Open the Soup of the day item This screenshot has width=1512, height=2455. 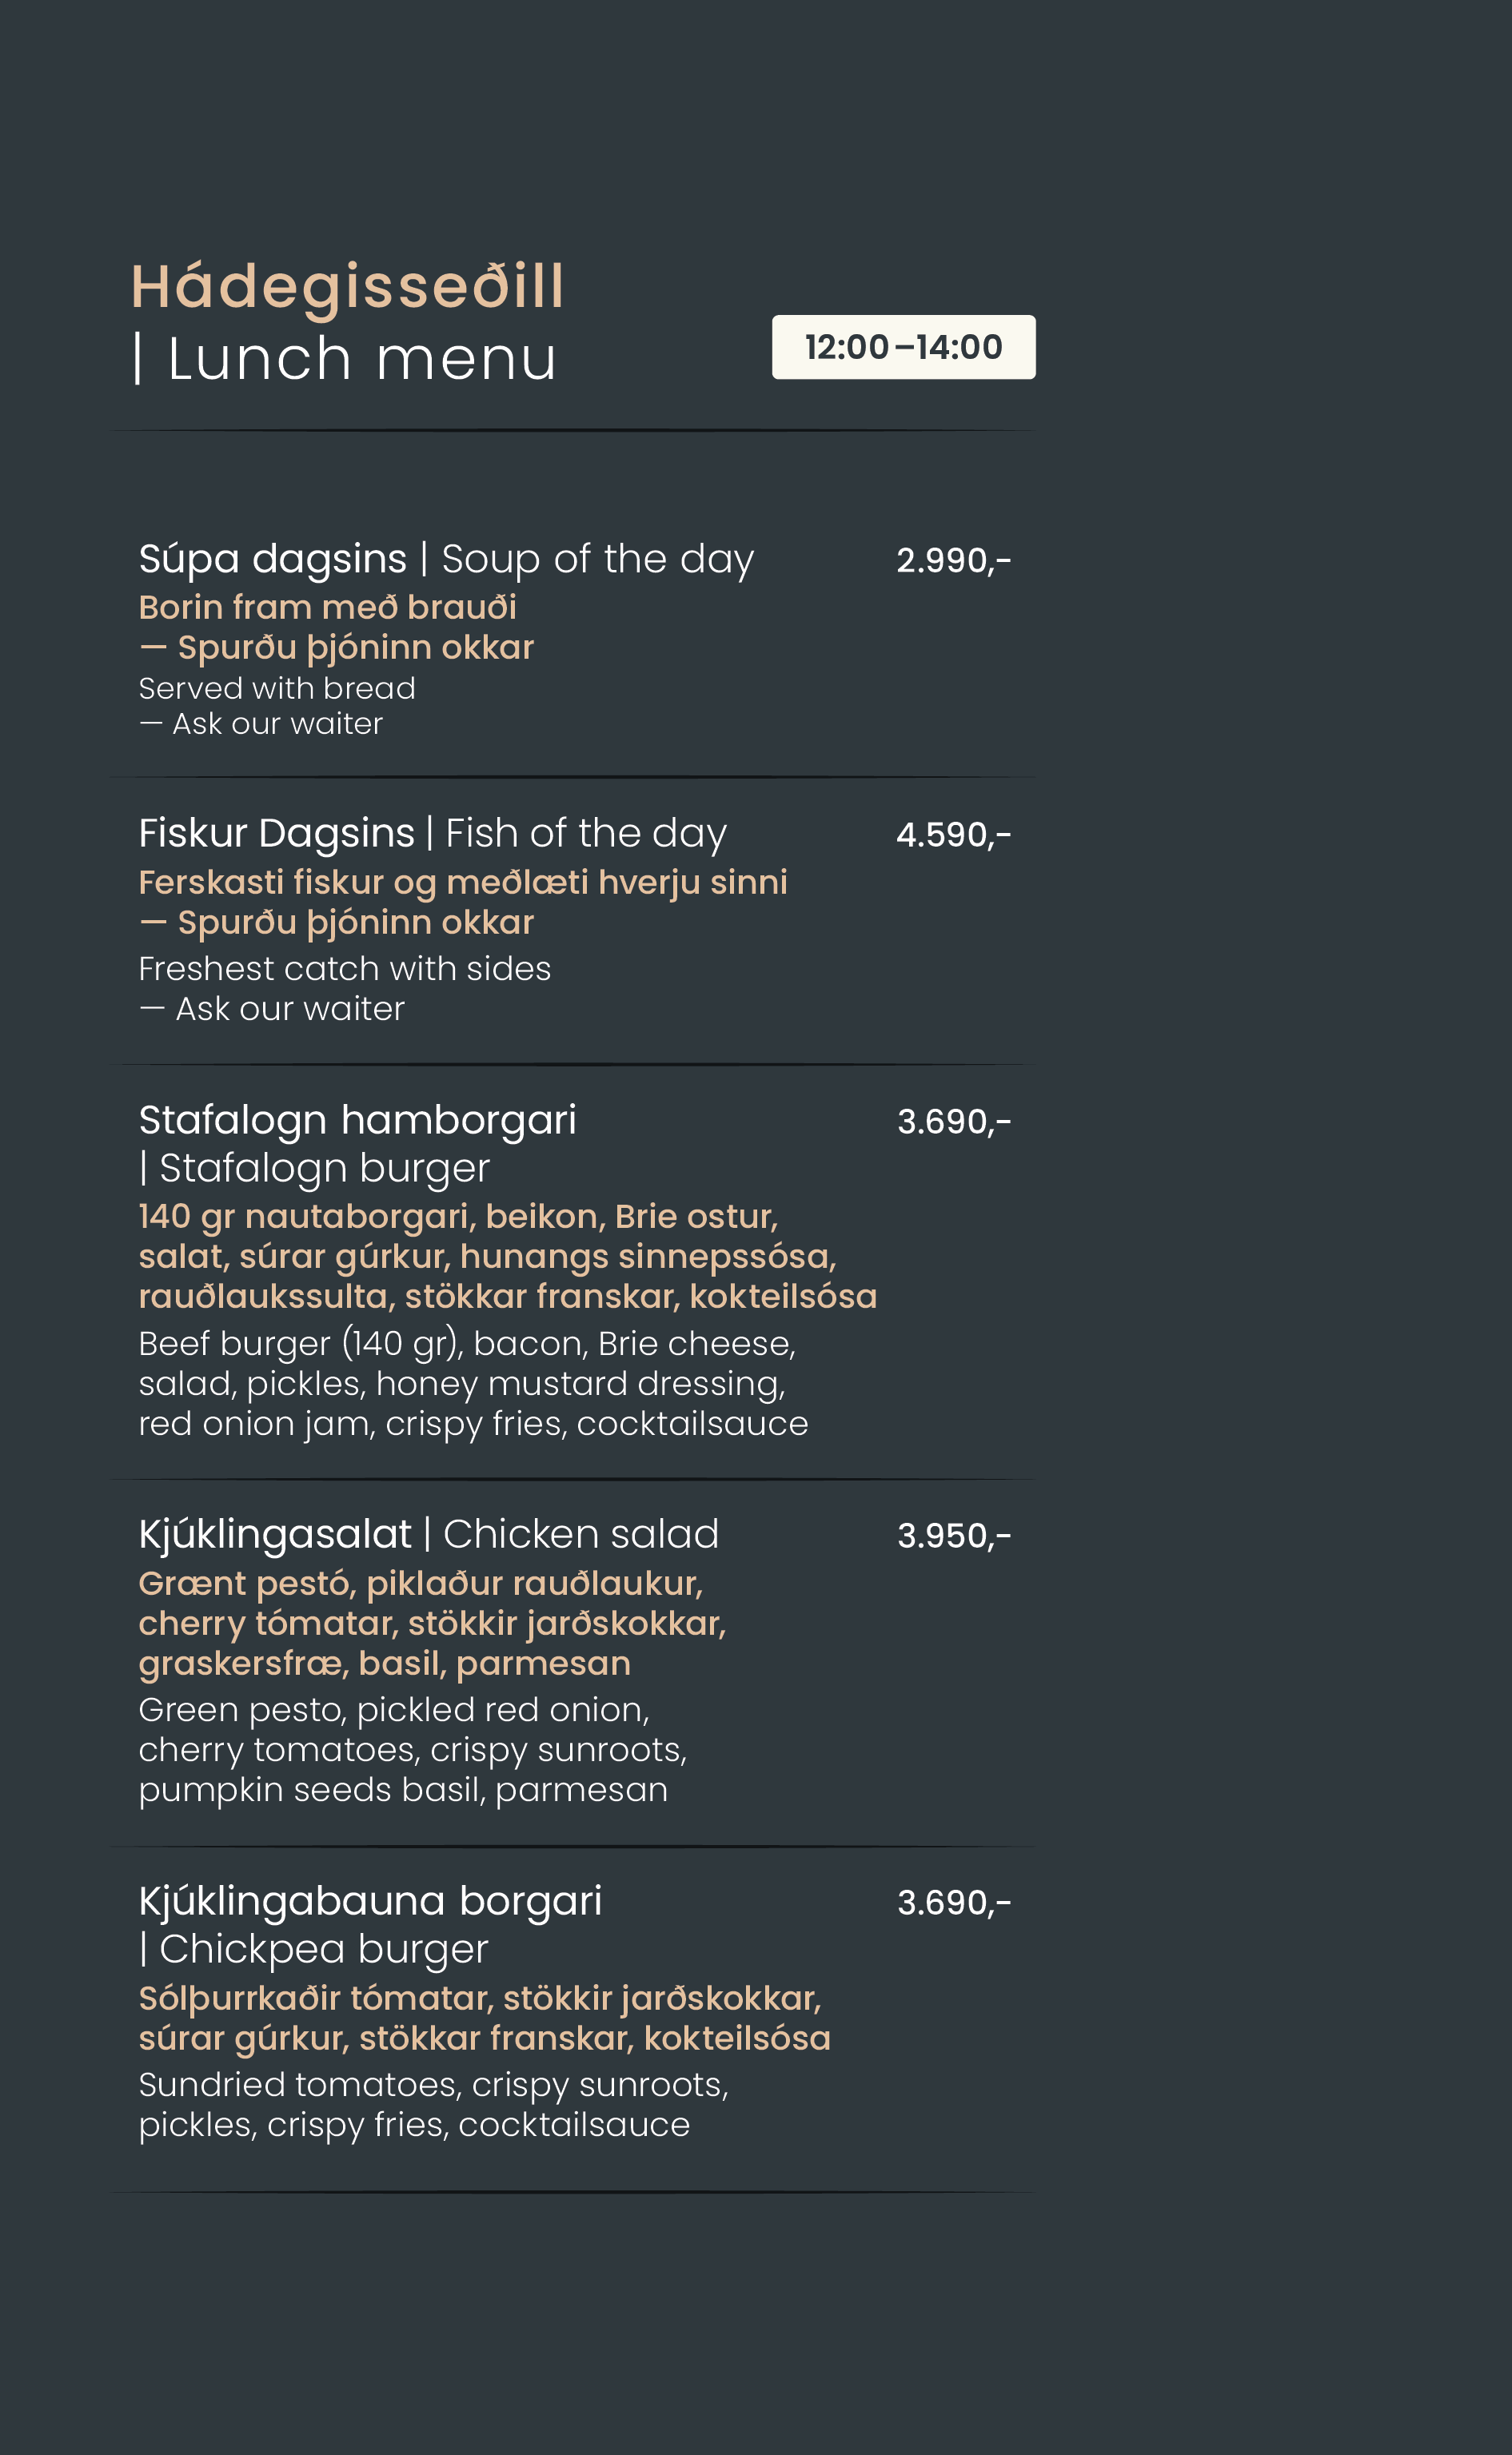(446, 559)
